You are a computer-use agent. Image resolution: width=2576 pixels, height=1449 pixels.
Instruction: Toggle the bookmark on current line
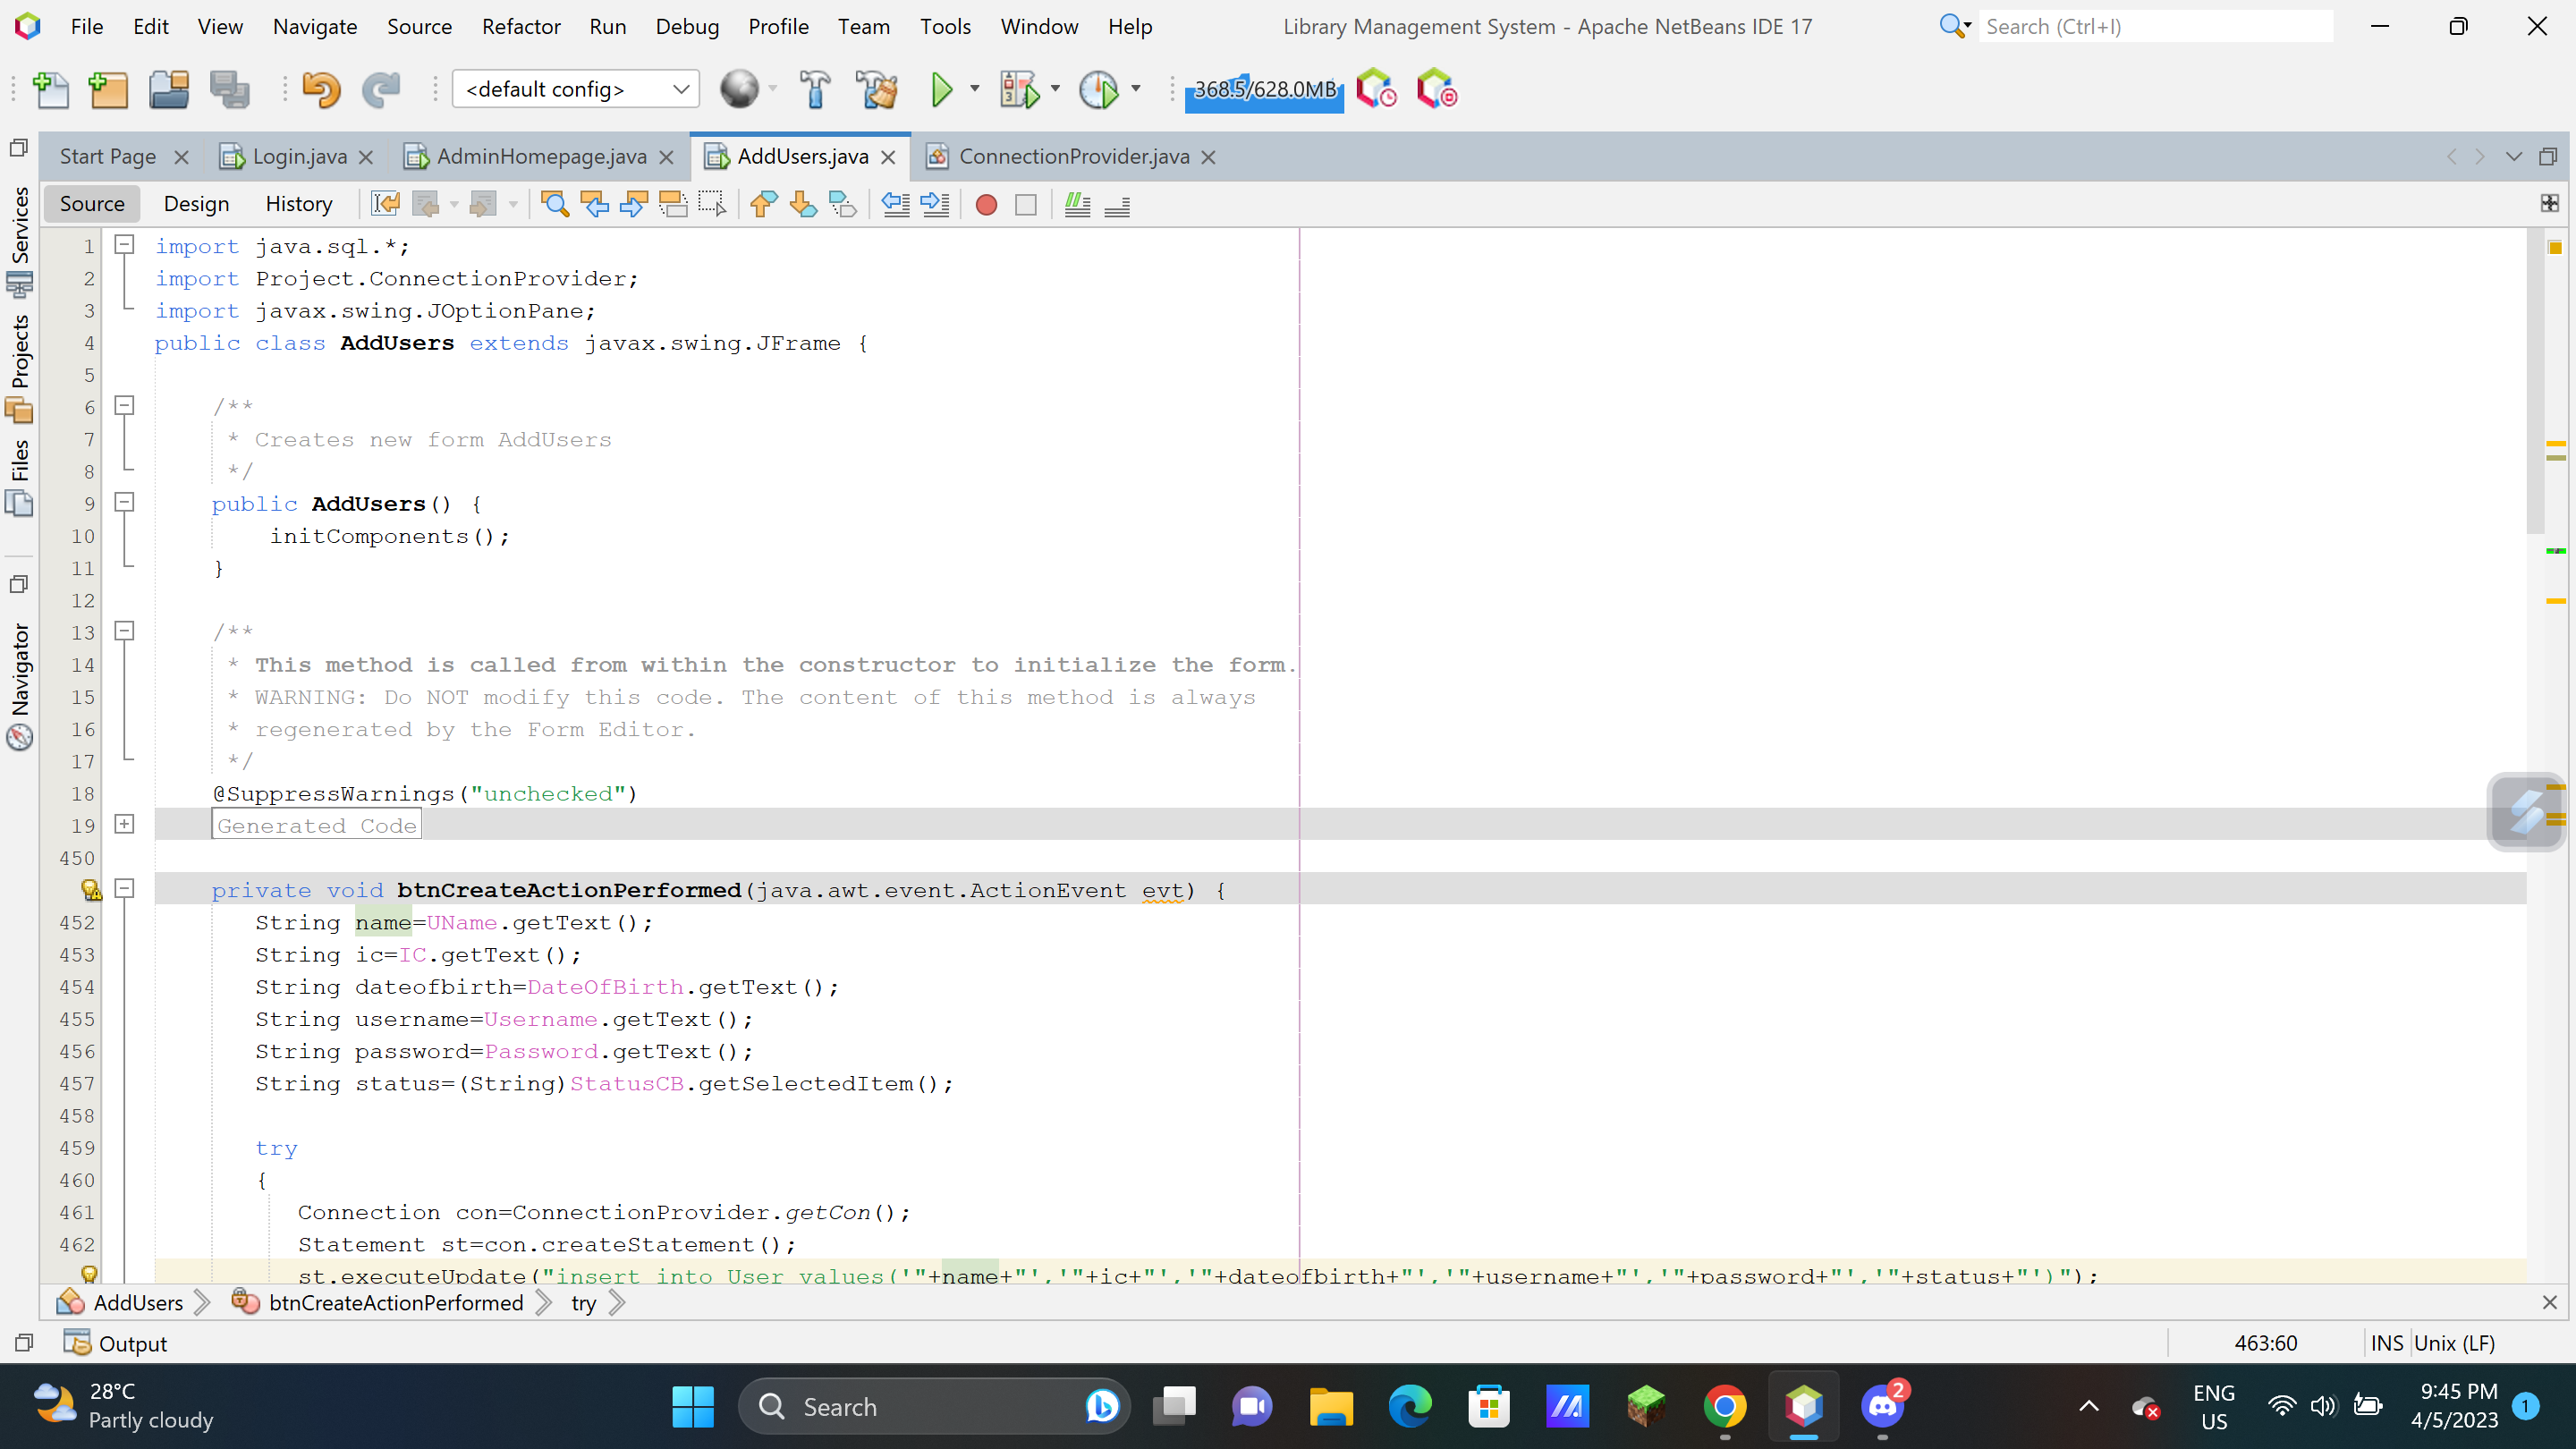click(843, 204)
